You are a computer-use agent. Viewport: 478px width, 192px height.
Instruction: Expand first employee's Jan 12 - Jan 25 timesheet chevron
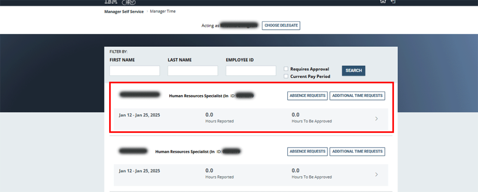tap(376, 119)
